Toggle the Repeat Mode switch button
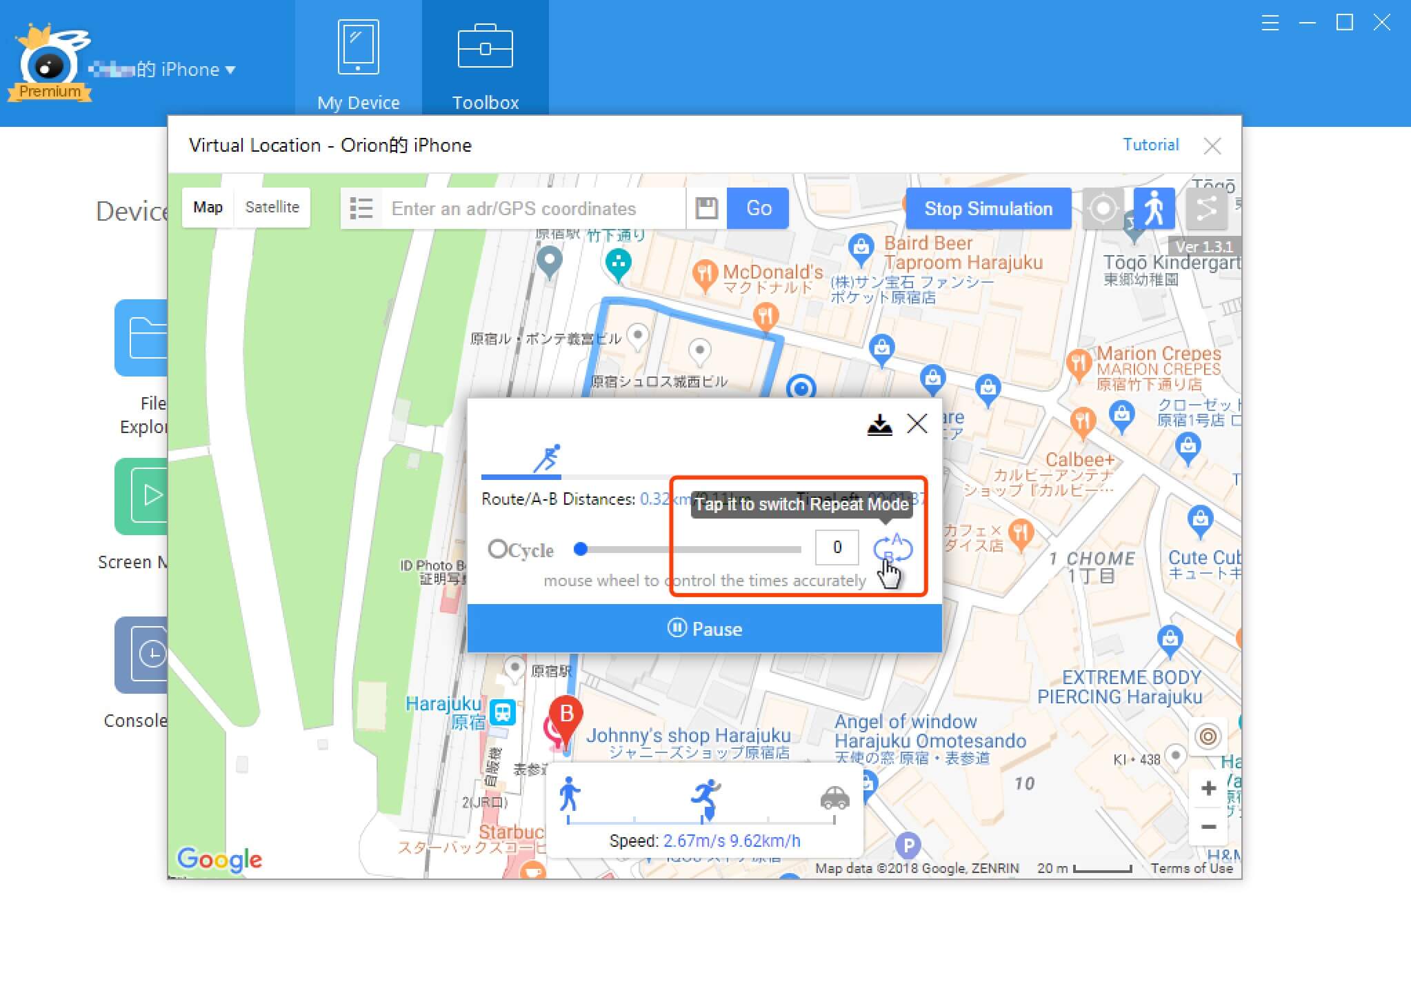 pyautogui.click(x=893, y=548)
